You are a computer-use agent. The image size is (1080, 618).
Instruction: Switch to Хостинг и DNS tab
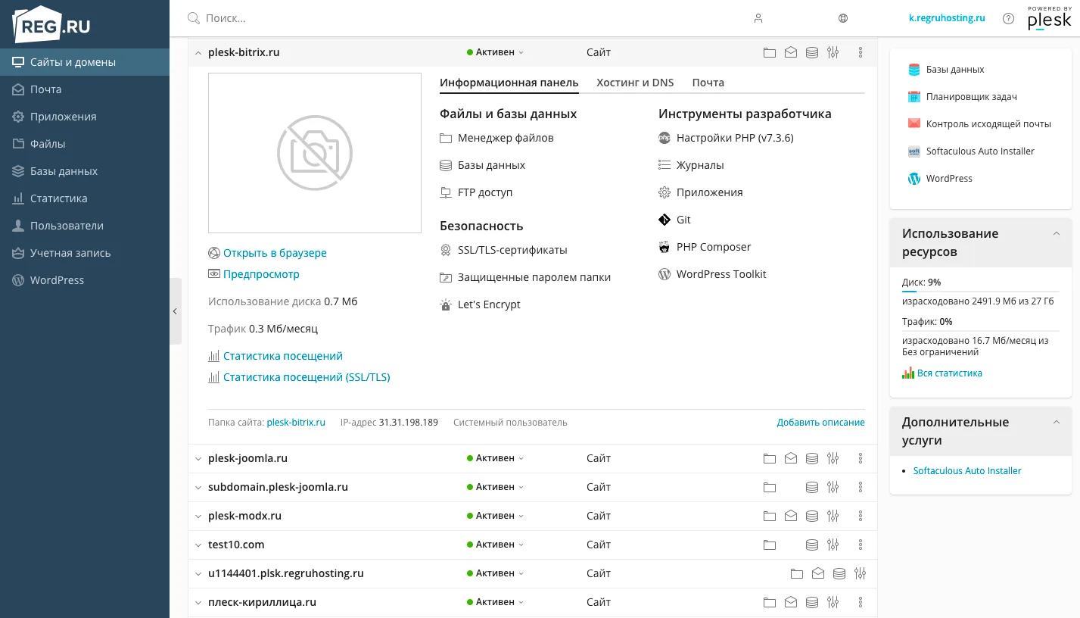point(635,83)
